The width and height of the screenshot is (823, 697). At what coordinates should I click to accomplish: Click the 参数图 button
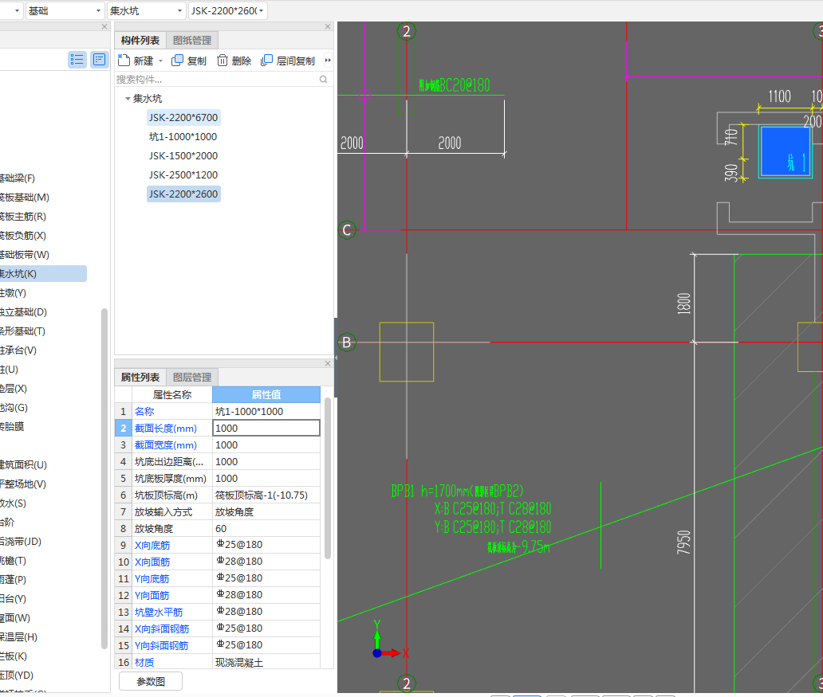pyautogui.click(x=151, y=681)
